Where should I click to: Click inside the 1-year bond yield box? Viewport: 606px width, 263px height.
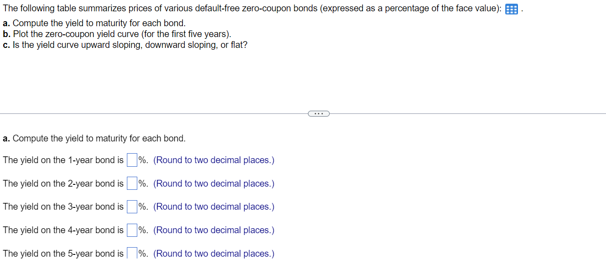tap(131, 160)
